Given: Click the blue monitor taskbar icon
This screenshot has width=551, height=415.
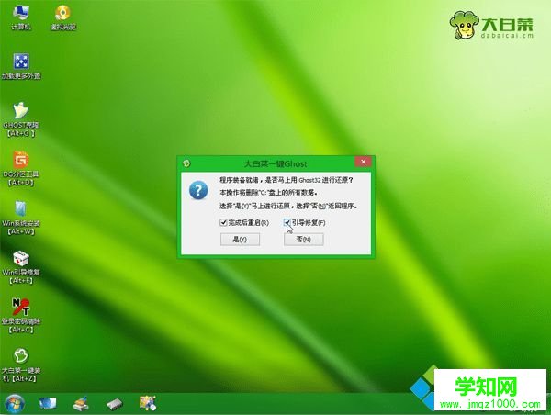Looking at the screenshot, I should click(47, 403).
